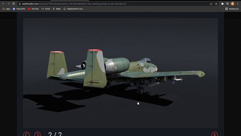This screenshot has height=136, width=241.
Task: Show the previous gallery image
Action: pyautogui.click(x=27, y=134)
